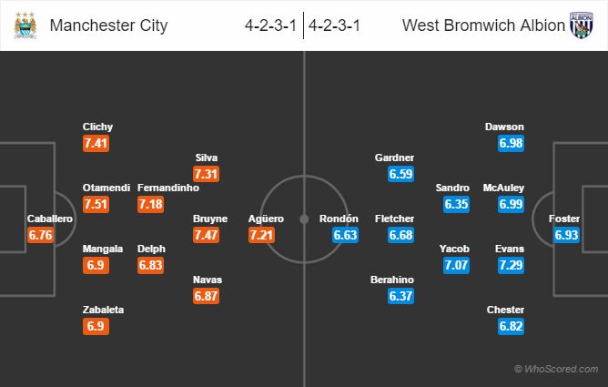This screenshot has width=608, height=387.
Task: Click the West Bromwich Albion crest
Action: (x=583, y=25)
